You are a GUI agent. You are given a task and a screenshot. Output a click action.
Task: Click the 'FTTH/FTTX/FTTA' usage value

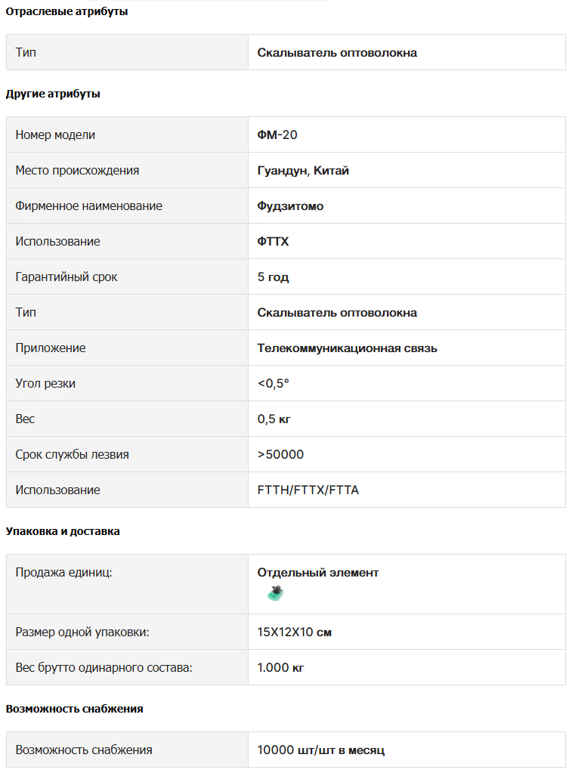[x=308, y=490]
